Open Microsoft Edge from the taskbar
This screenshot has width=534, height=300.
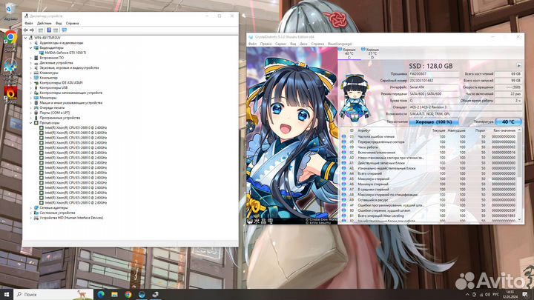[x=101, y=295]
